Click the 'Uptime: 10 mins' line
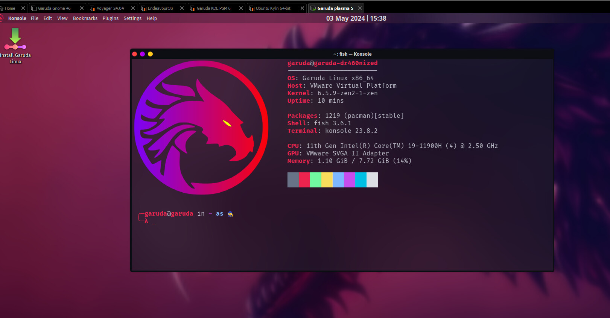610x318 pixels. click(315, 101)
